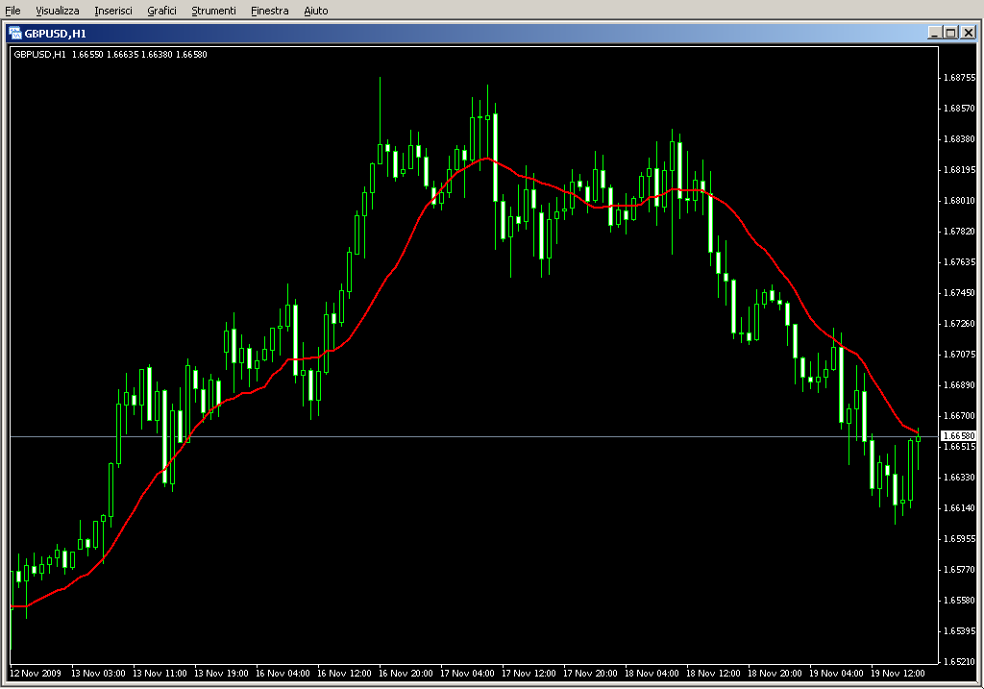Click the 1.65395 price scale label
The width and height of the screenshot is (984, 689).
[960, 631]
